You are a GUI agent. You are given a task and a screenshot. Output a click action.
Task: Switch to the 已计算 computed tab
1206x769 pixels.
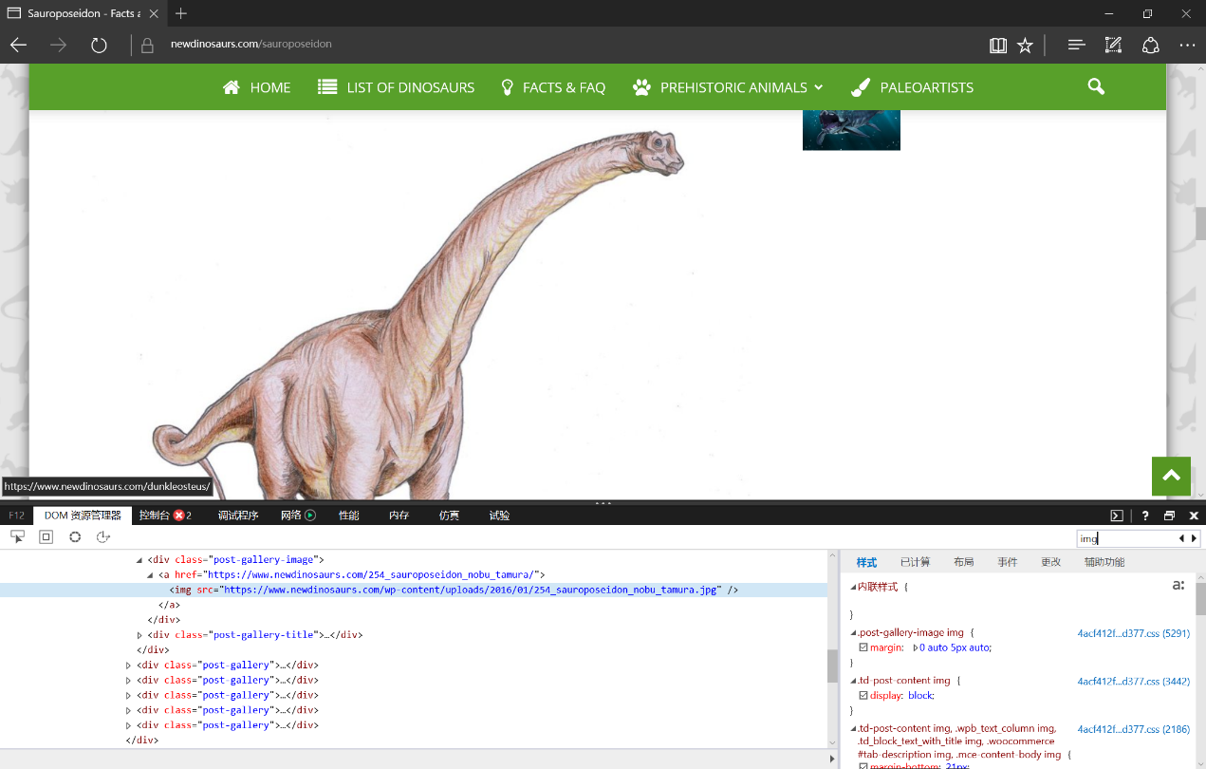click(x=915, y=562)
